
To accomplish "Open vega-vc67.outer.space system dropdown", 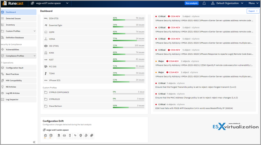I will pos(50,3).
